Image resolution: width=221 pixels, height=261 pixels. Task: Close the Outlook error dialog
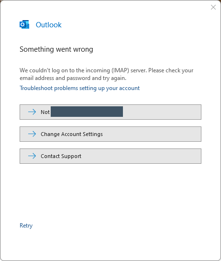coord(213,7)
